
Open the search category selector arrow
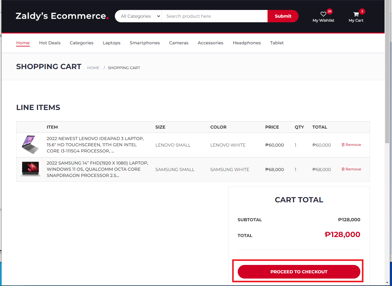pos(158,16)
